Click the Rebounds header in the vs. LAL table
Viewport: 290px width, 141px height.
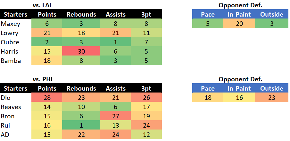tap(81, 14)
